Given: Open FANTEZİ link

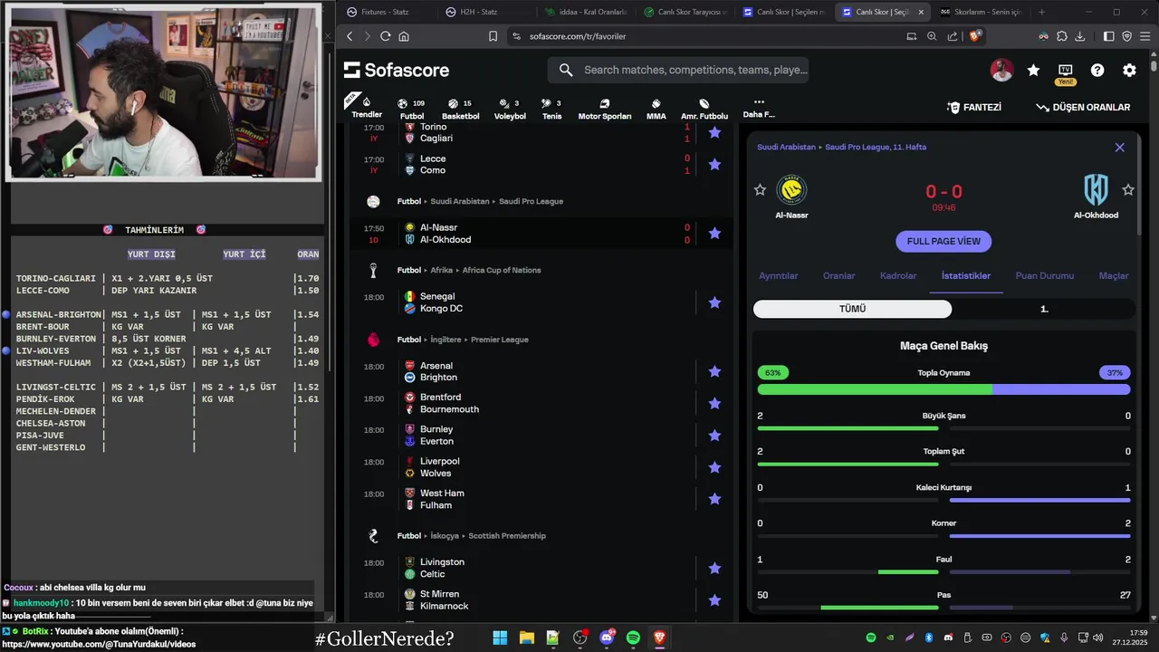Looking at the screenshot, I should (973, 107).
